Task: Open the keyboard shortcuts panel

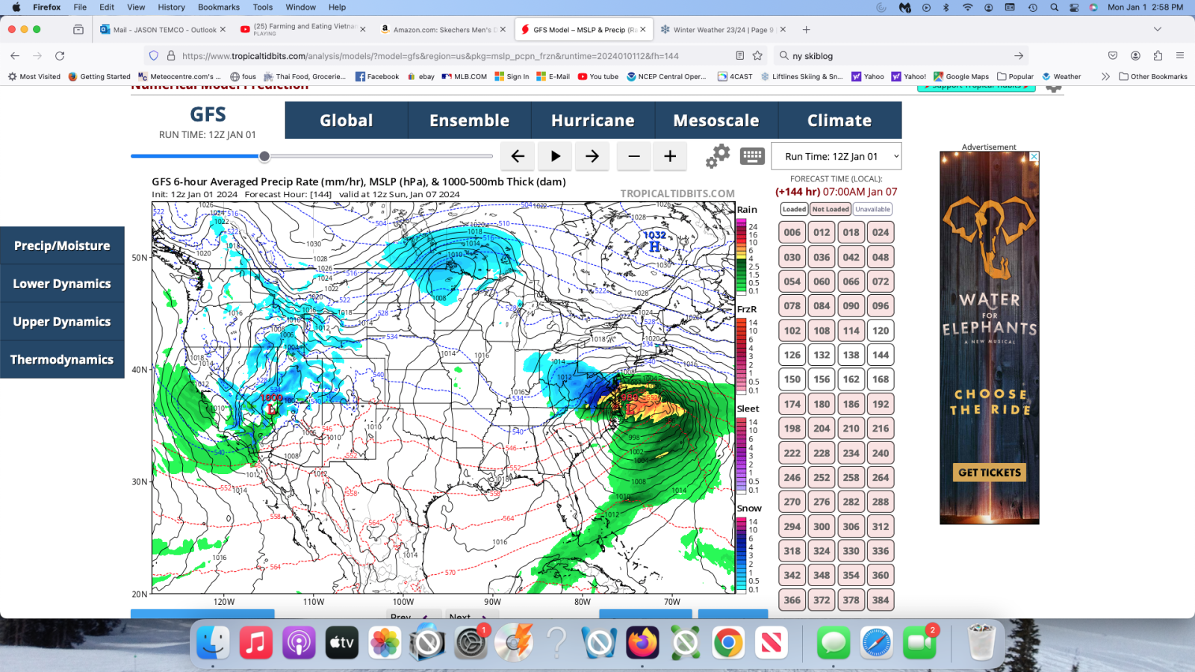Action: (752, 156)
